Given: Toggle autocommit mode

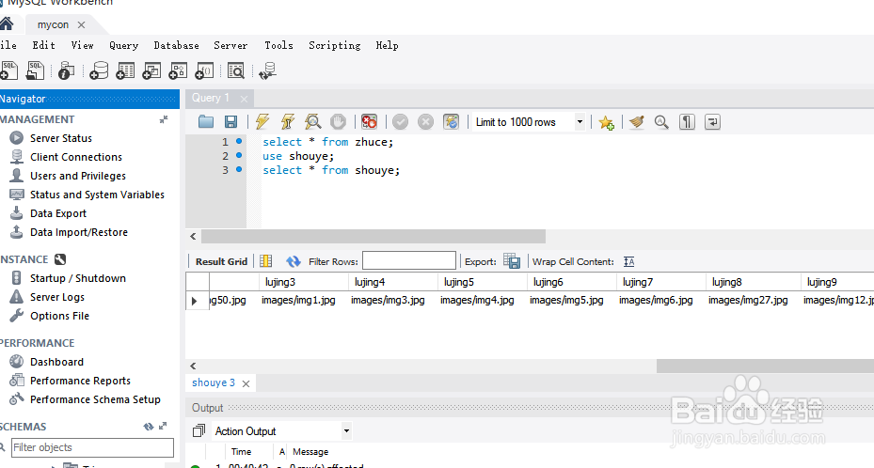Looking at the screenshot, I should tap(451, 121).
